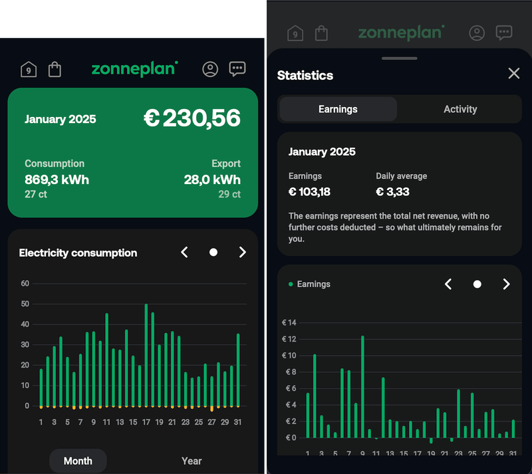The image size is (532, 474).
Task: Go to next period in Earnings chart
Action: tap(506, 284)
